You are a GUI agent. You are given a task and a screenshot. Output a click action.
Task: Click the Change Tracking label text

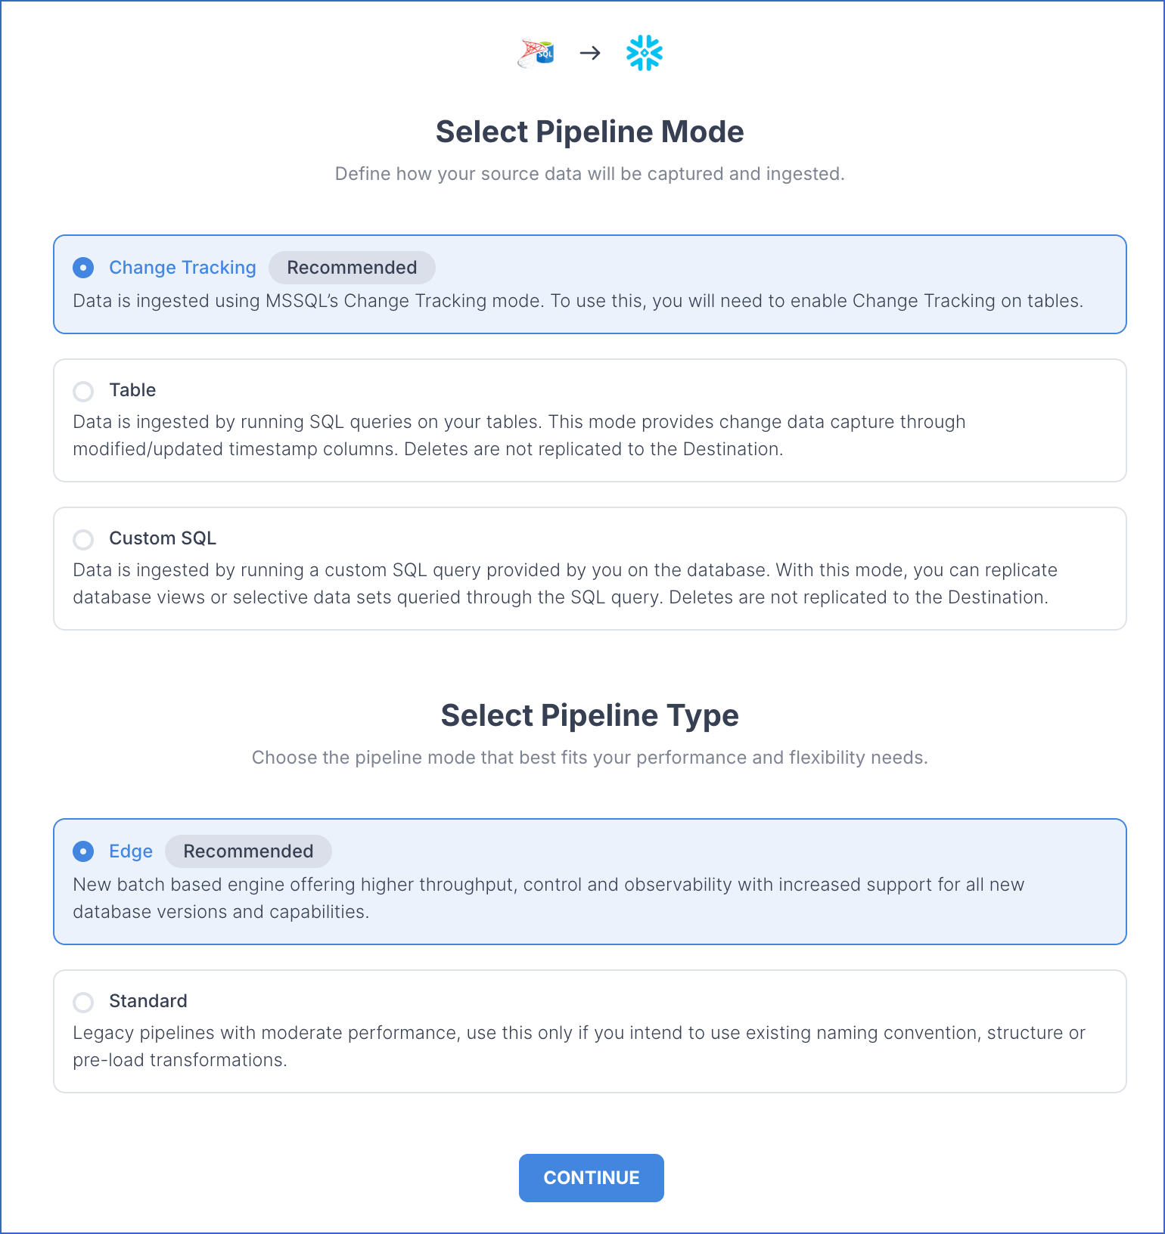pyautogui.click(x=182, y=268)
